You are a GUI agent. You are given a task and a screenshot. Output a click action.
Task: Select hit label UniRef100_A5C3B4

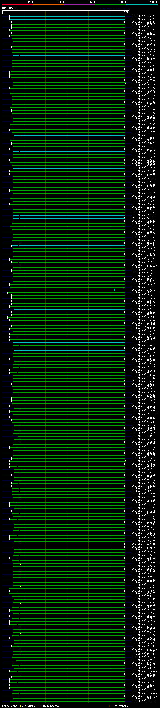coord(143,69)
